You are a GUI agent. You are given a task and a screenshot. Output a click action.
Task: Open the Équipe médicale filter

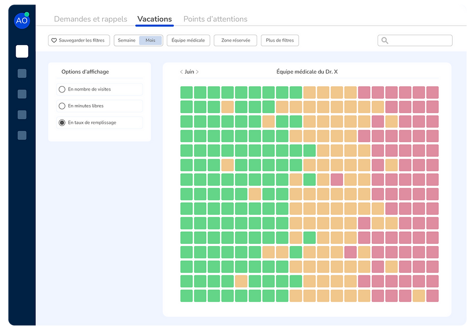tap(188, 41)
